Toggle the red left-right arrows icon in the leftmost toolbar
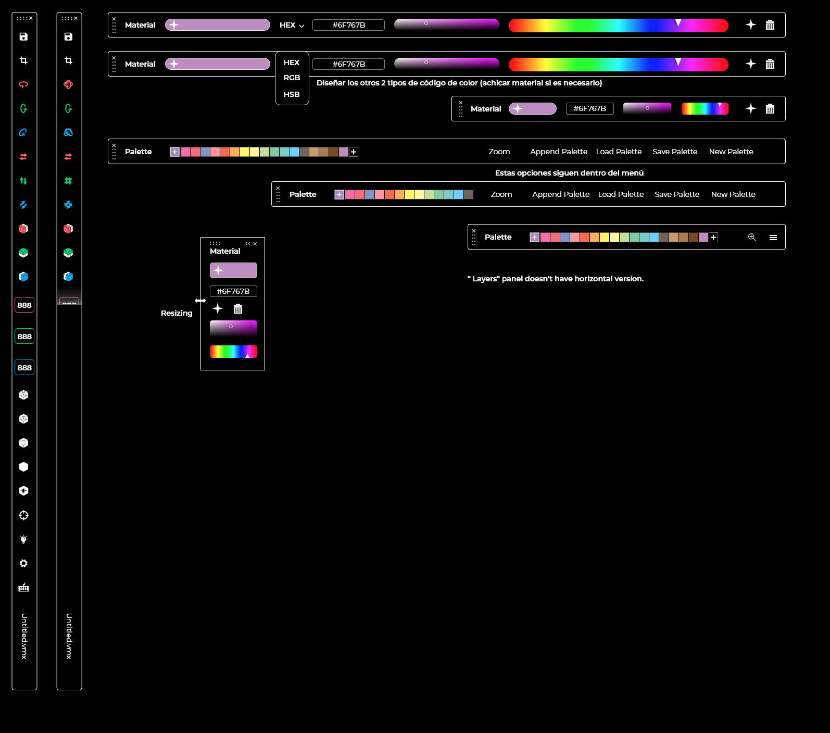 [x=23, y=156]
